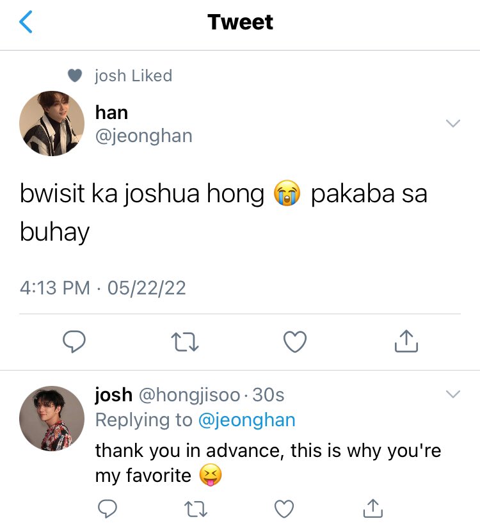Image resolution: width=480 pixels, height=528 pixels.
Task: Share josh's reply tweet
Action: [x=373, y=508]
